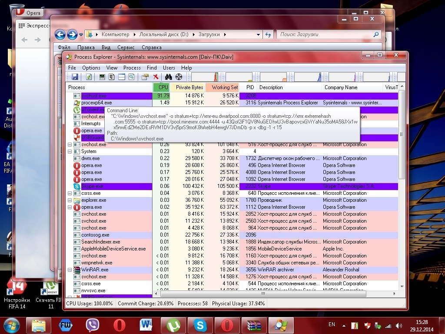The height and width of the screenshot is (334, 445).
Task: Select the wmpnetwk.exe process row
Action: 232,263
